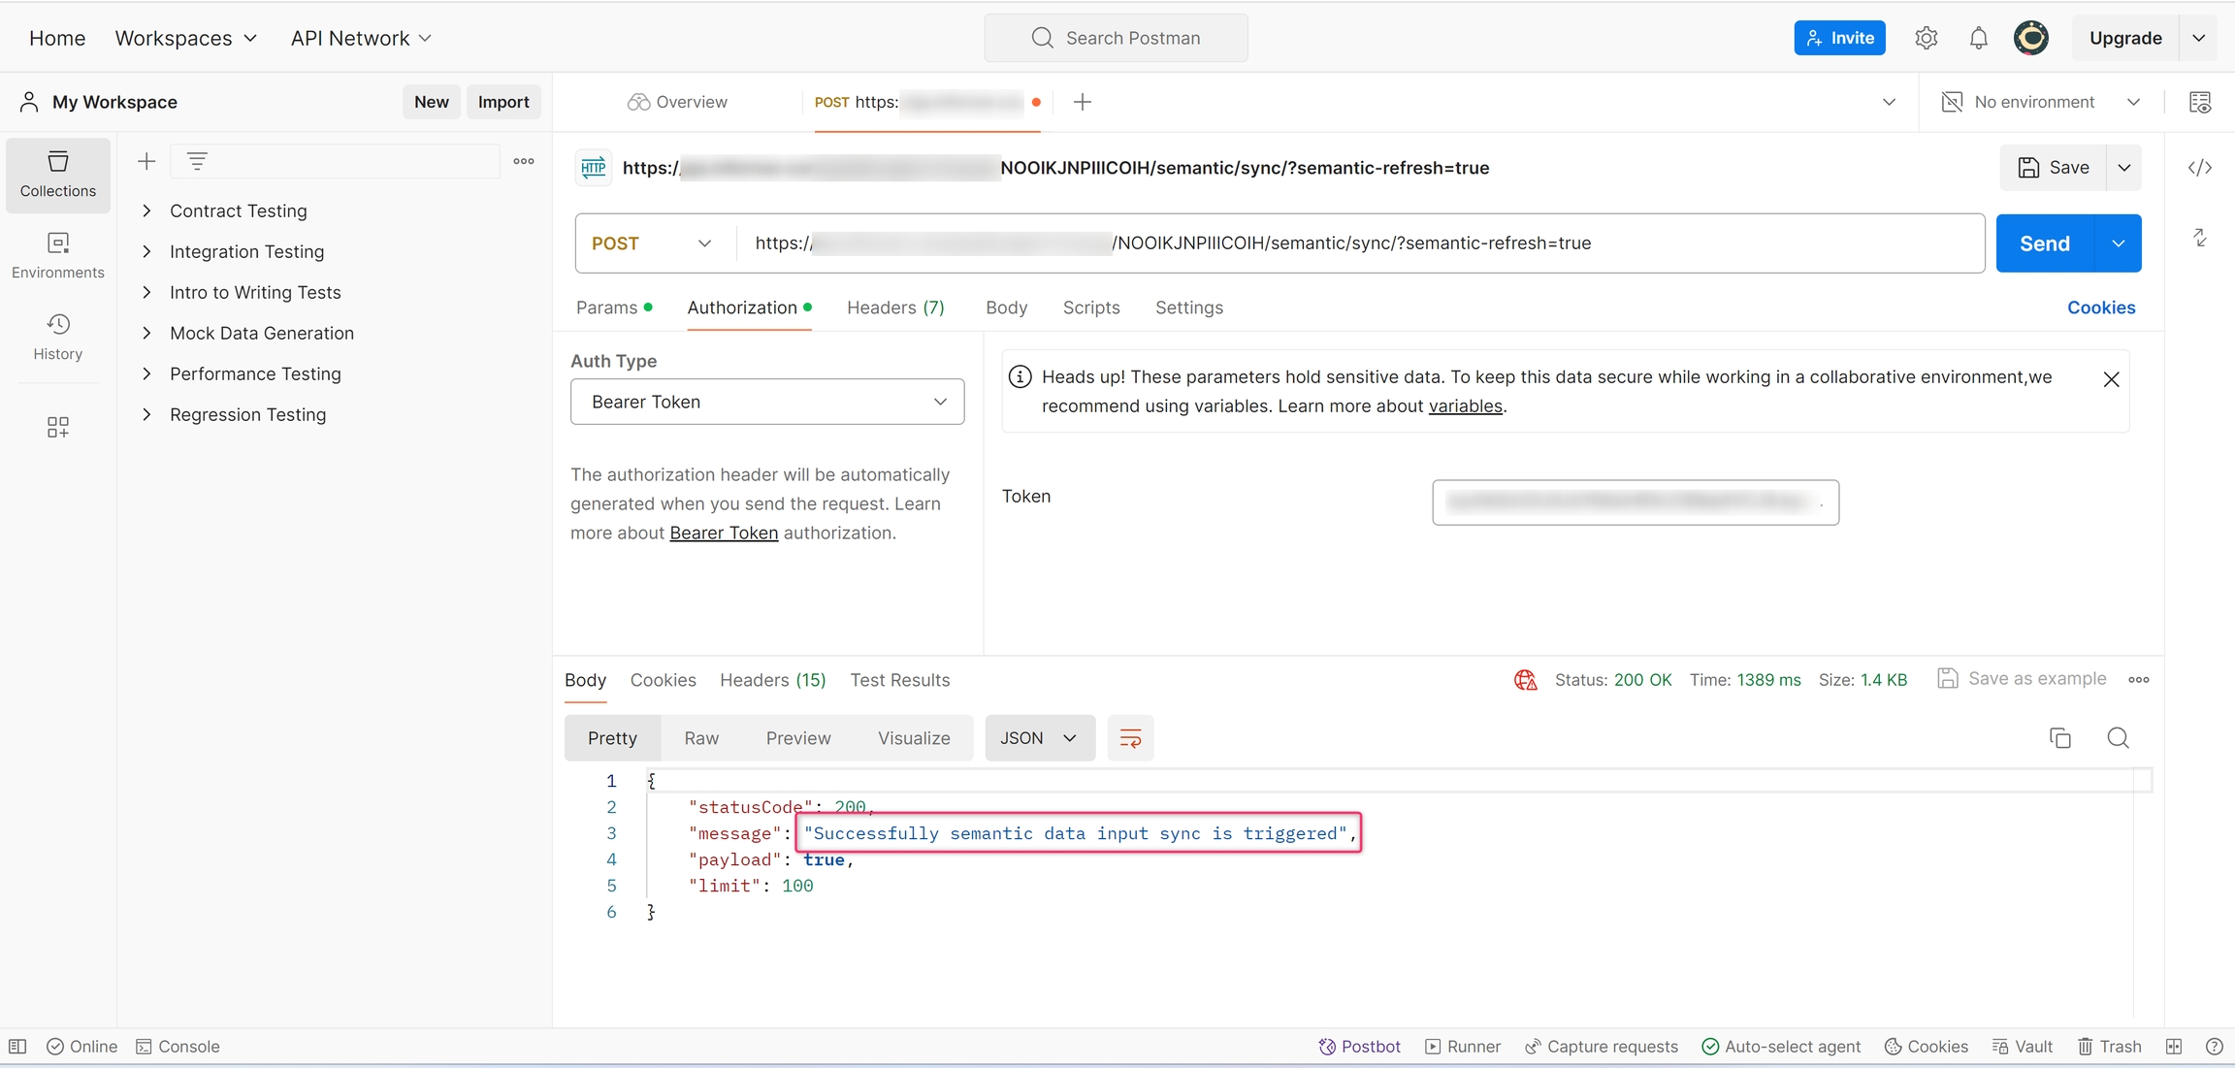This screenshot has width=2235, height=1068.
Task: Open the POST method dropdown
Action: [x=652, y=243]
